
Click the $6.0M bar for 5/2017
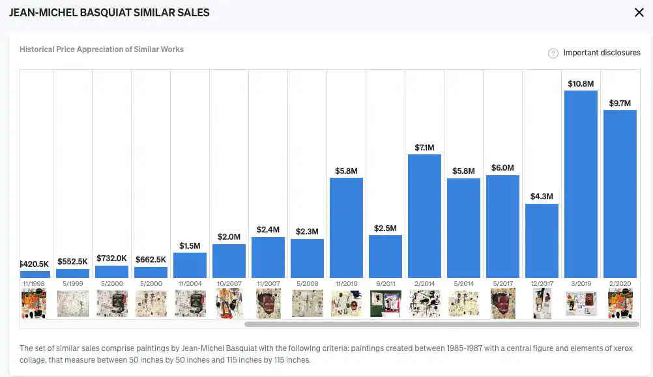(x=502, y=227)
